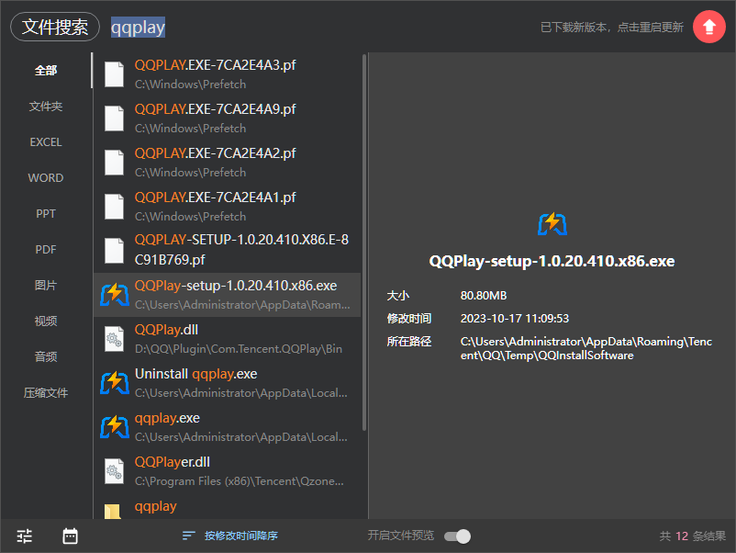Screen dimensions: 736x553
Task: Select the 音频 category tab
Action: 46,356
